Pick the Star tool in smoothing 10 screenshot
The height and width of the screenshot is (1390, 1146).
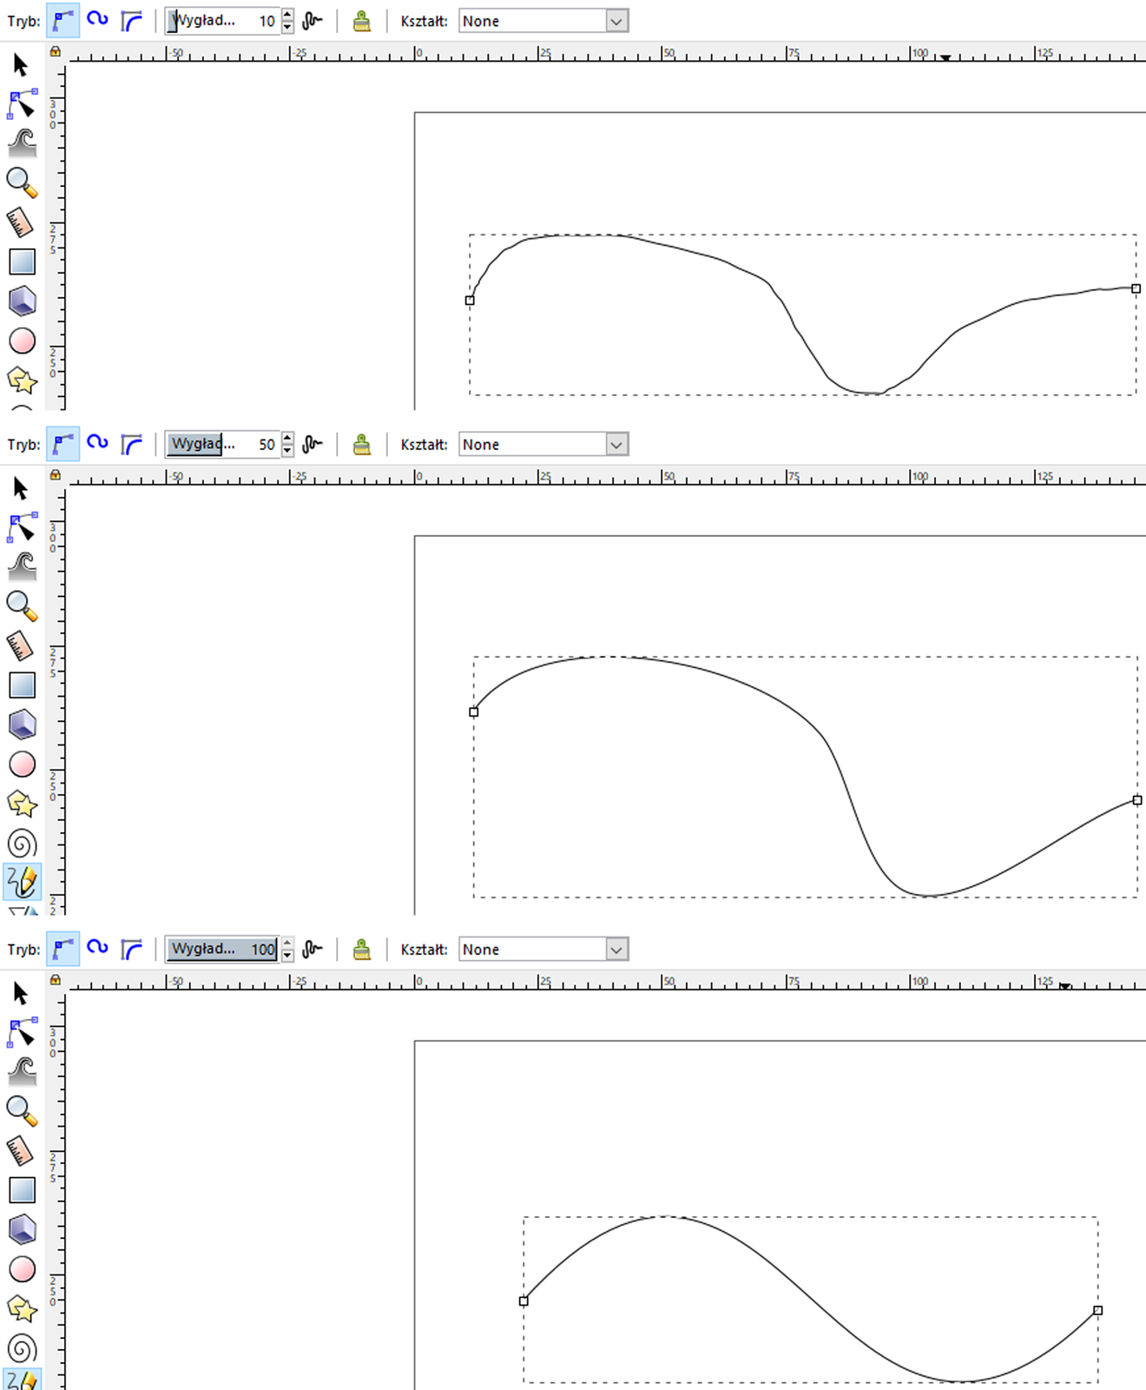tap(22, 381)
